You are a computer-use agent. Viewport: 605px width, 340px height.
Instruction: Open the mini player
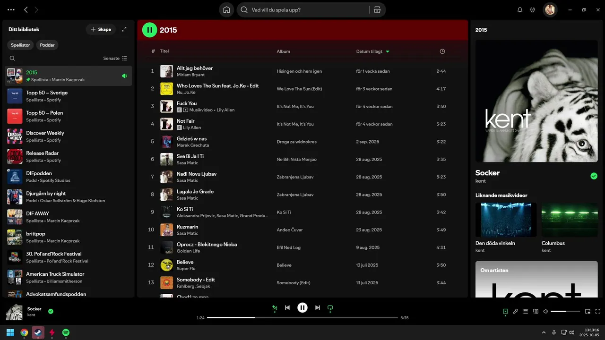588,311
